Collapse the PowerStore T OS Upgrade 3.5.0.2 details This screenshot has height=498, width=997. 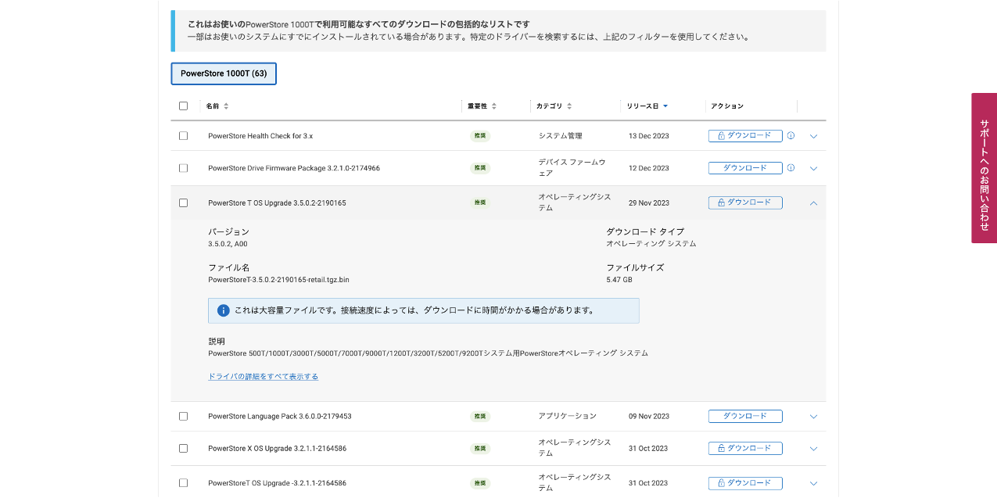point(813,202)
